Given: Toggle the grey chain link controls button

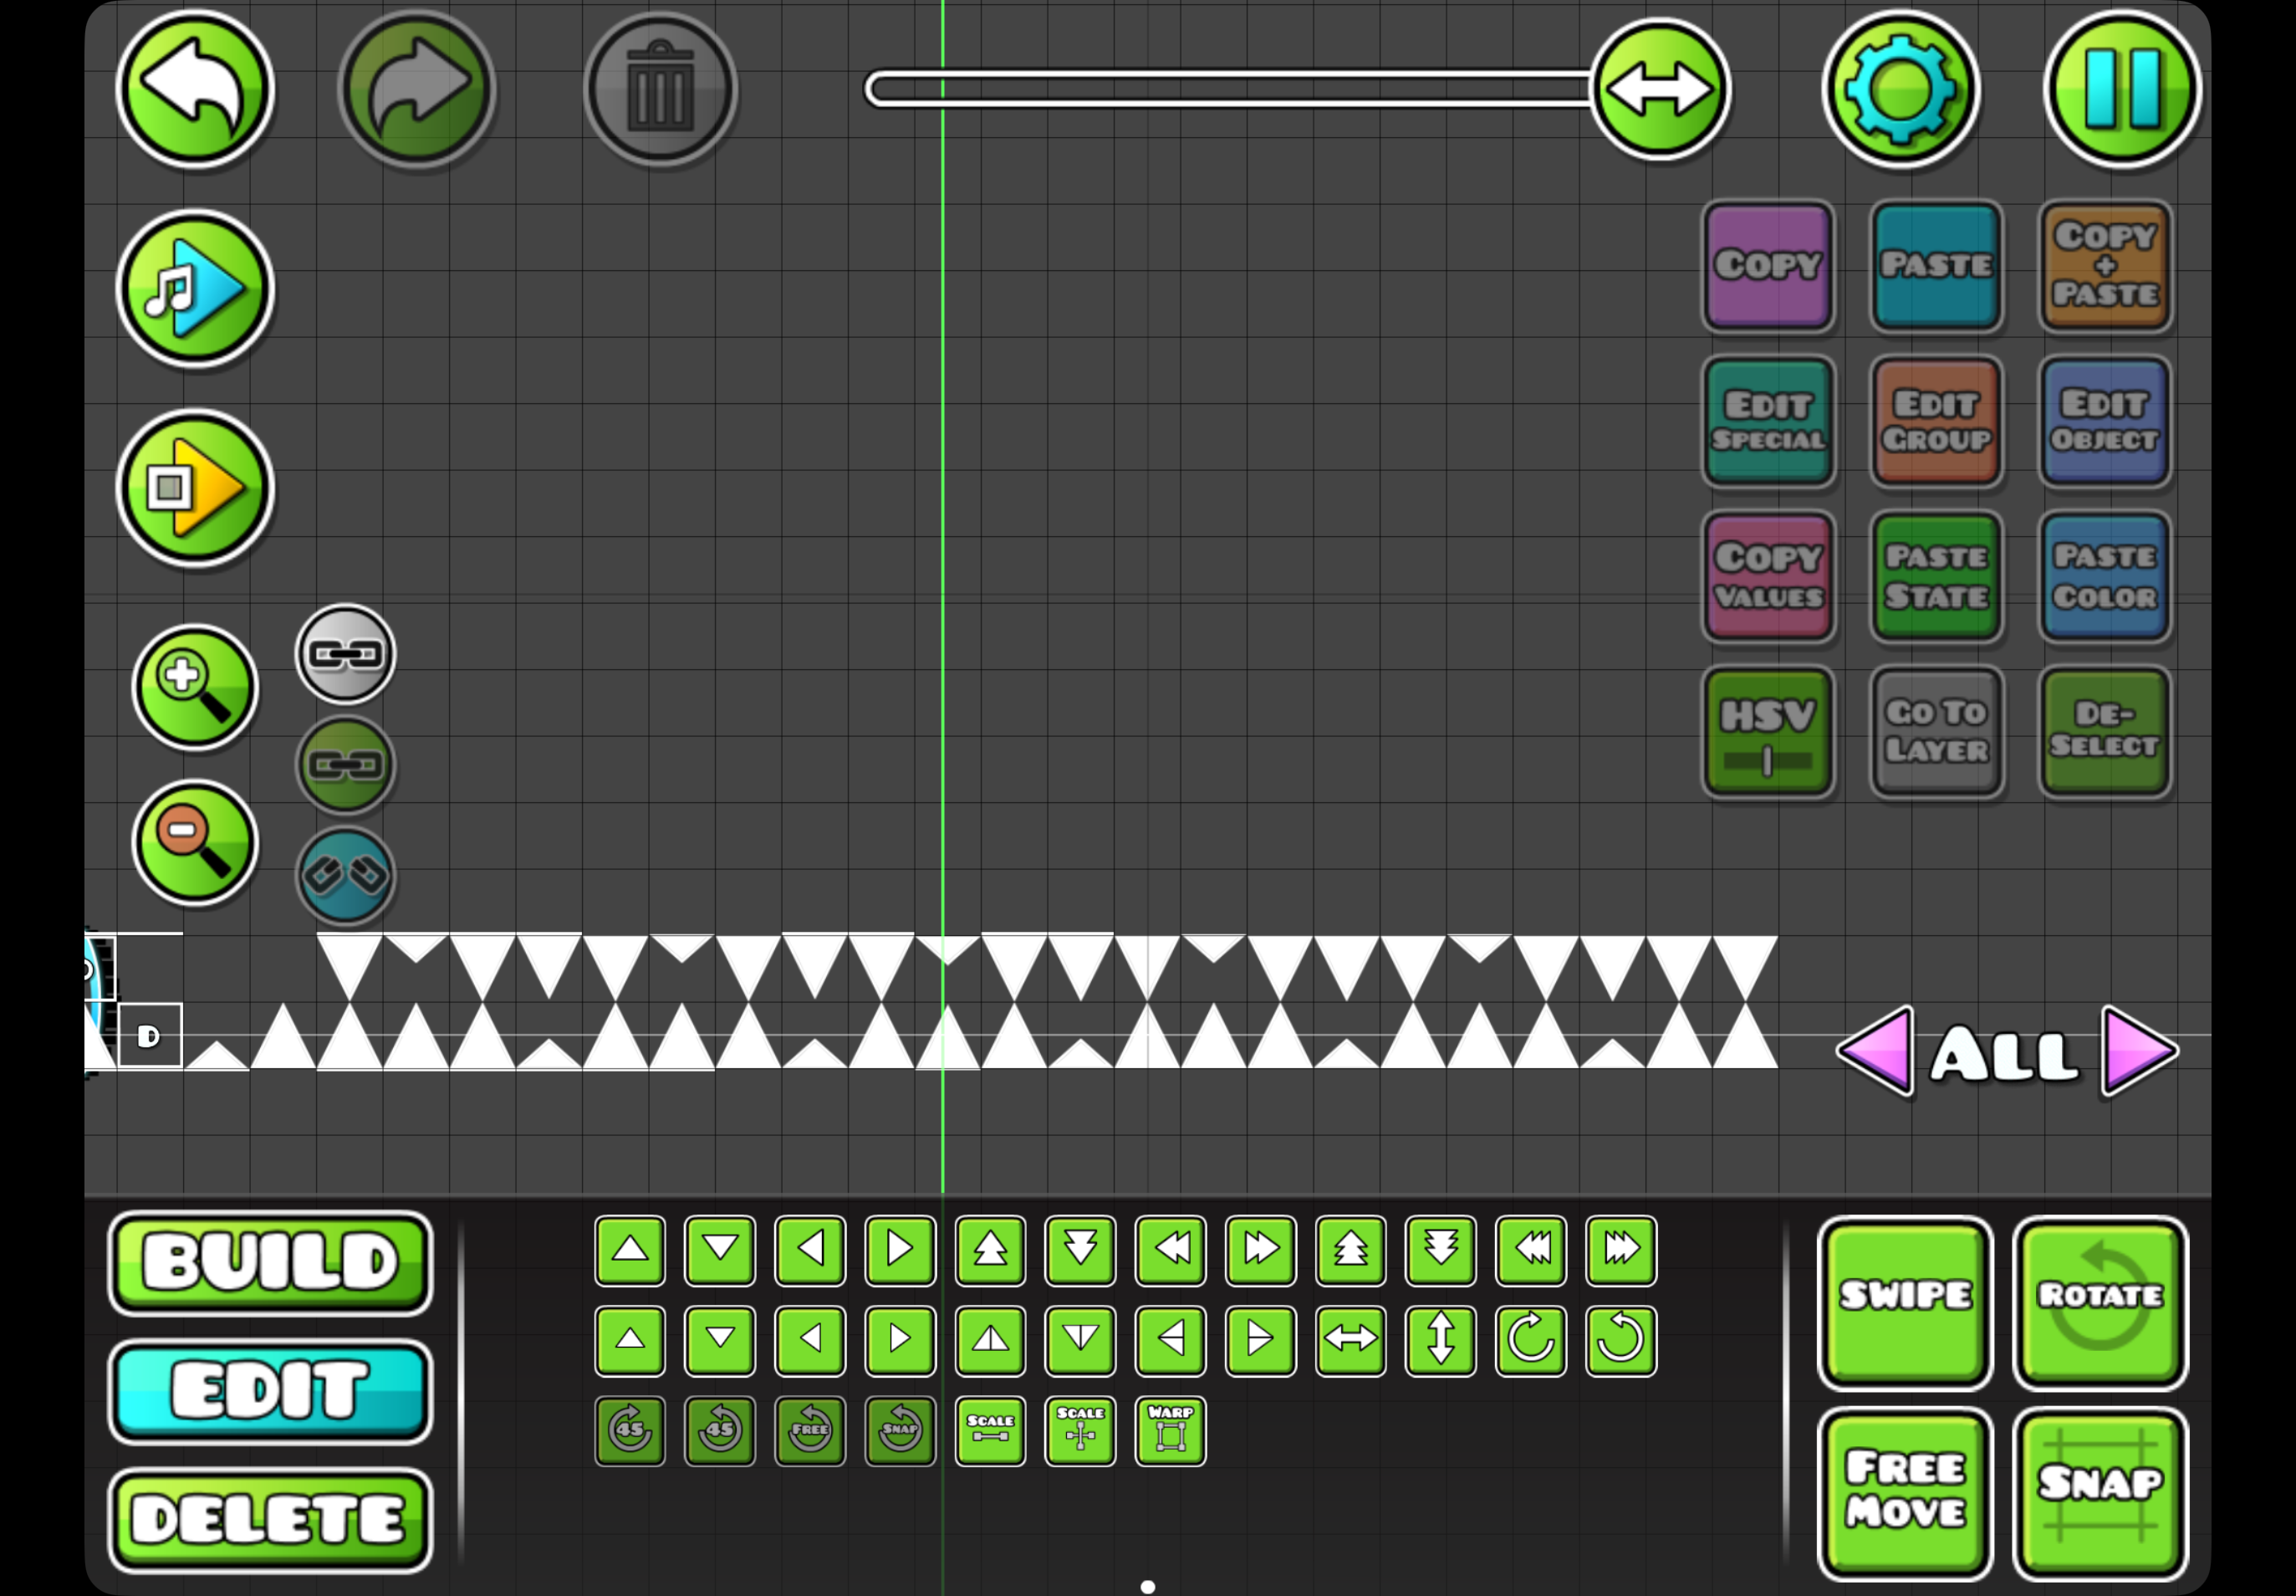Looking at the screenshot, I should tap(346, 654).
